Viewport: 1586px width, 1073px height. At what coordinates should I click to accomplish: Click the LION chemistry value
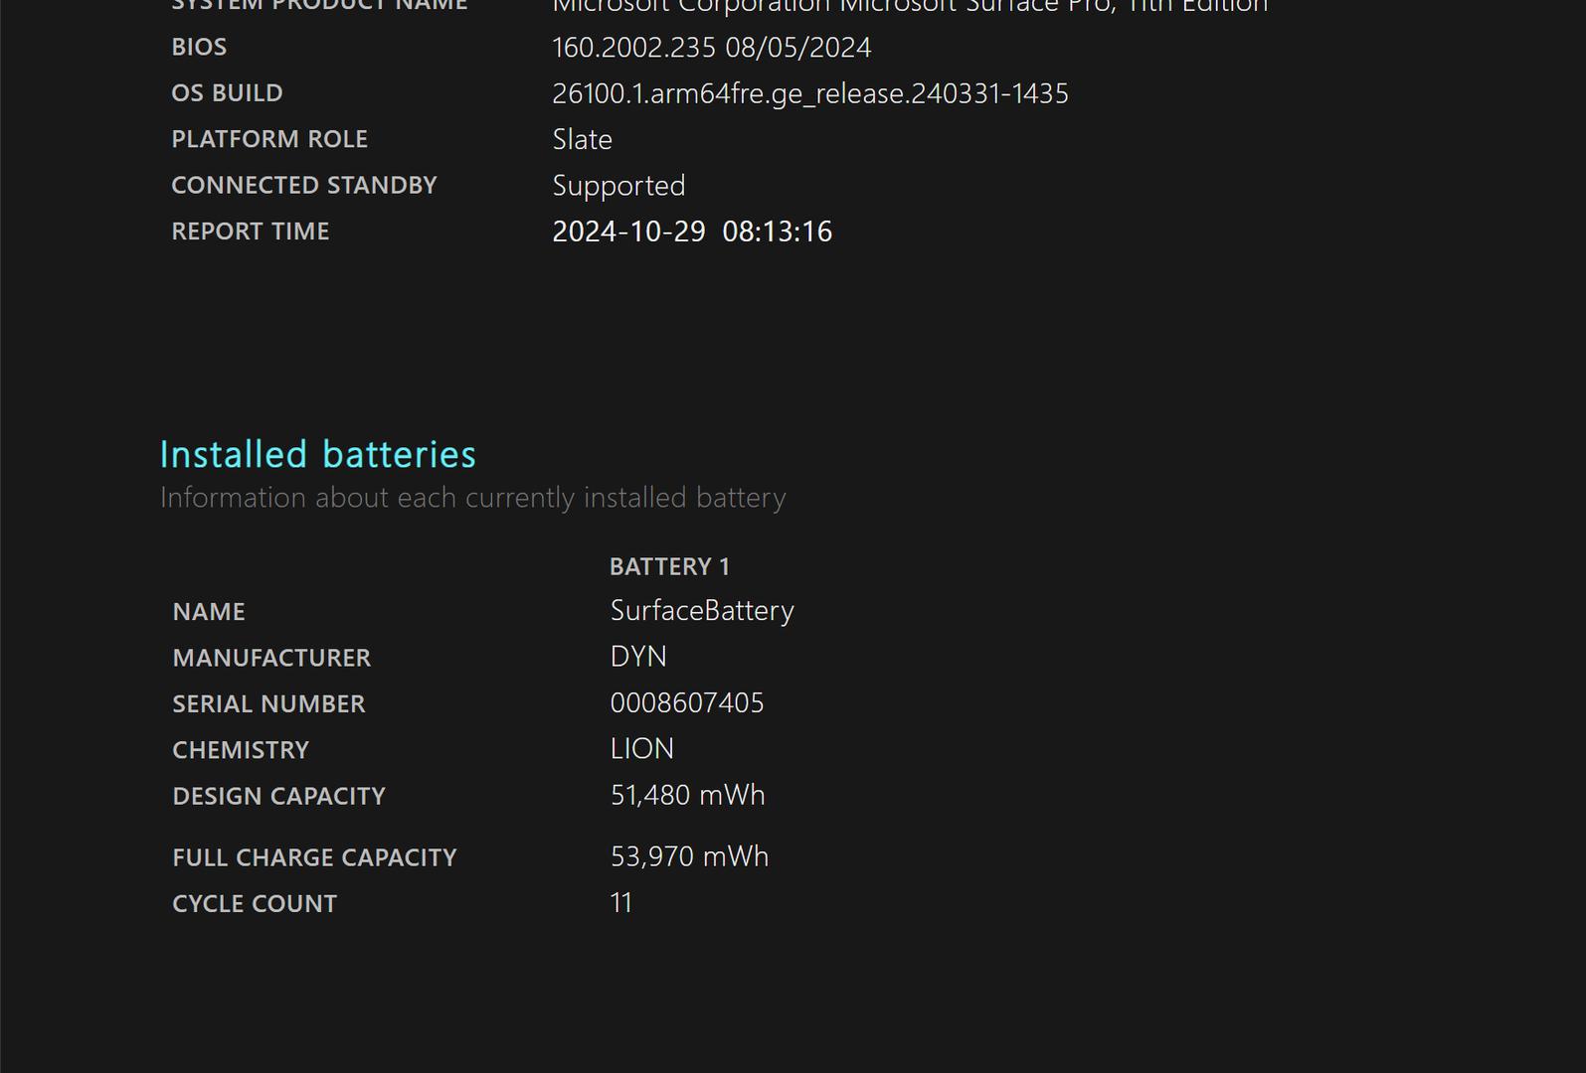coord(641,749)
